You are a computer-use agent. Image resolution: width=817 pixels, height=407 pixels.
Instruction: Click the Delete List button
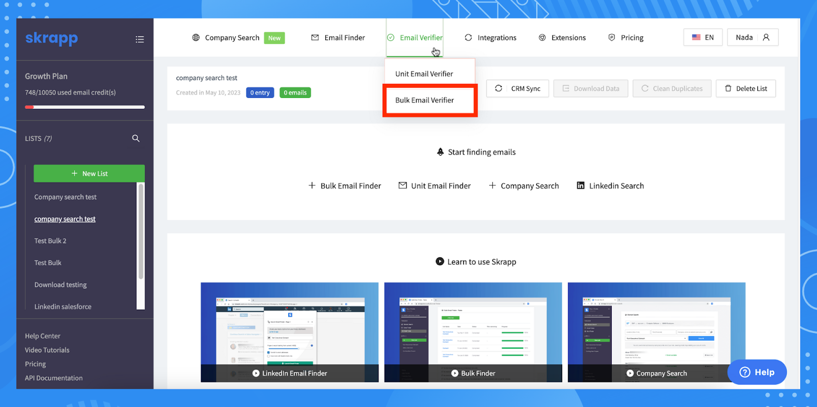pyautogui.click(x=745, y=89)
